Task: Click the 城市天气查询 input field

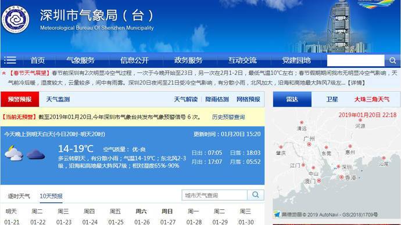Action: (x=214, y=195)
